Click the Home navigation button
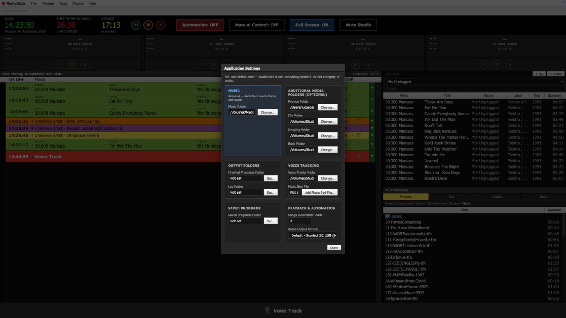 [556, 74]
